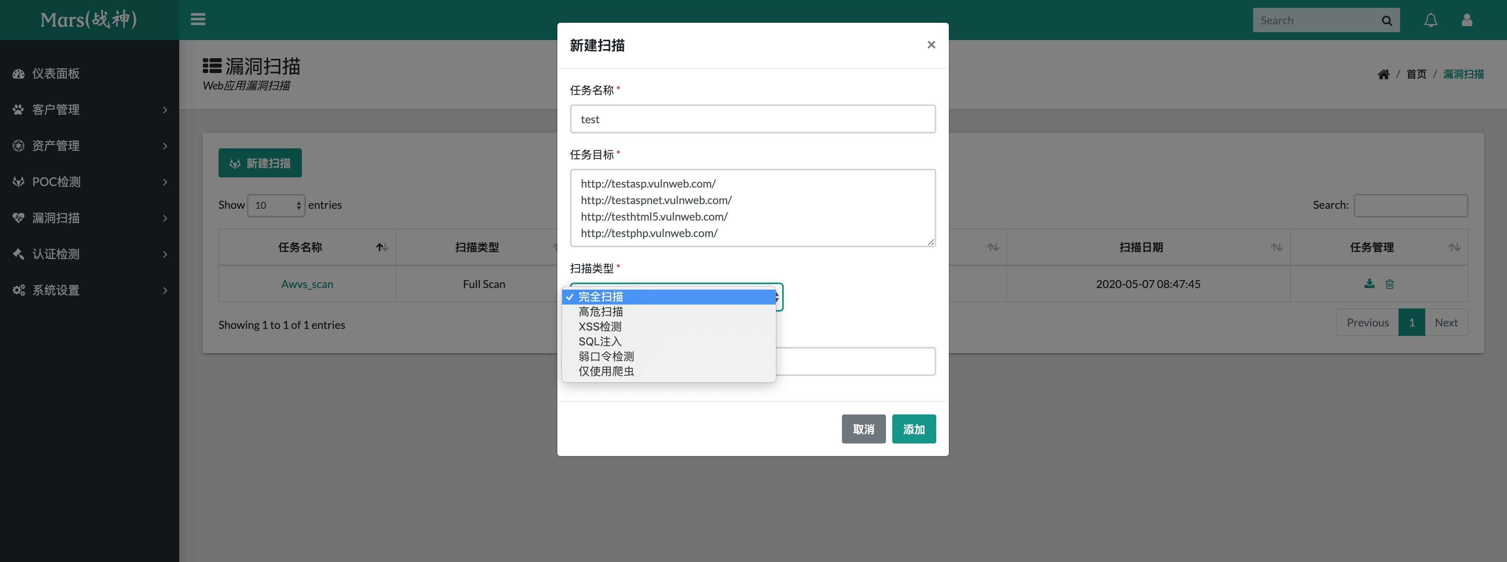Open the 仪表面板 dashboard from sidebar
Screen dimensions: 1507x562
57,74
